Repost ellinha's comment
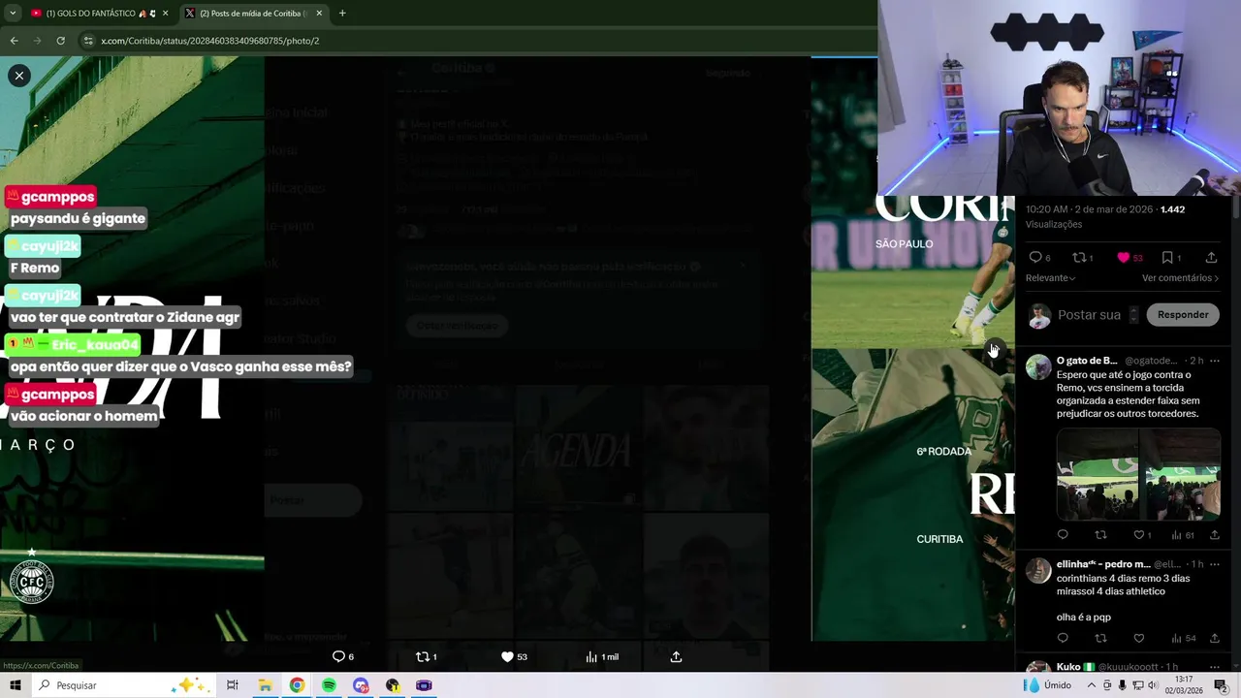 1100,638
